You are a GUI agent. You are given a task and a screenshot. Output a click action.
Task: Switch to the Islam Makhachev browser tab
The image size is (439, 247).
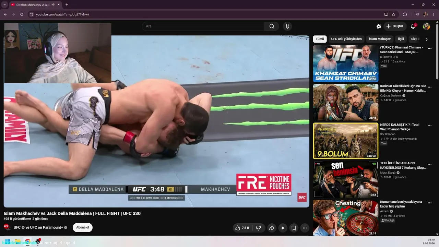(33, 5)
